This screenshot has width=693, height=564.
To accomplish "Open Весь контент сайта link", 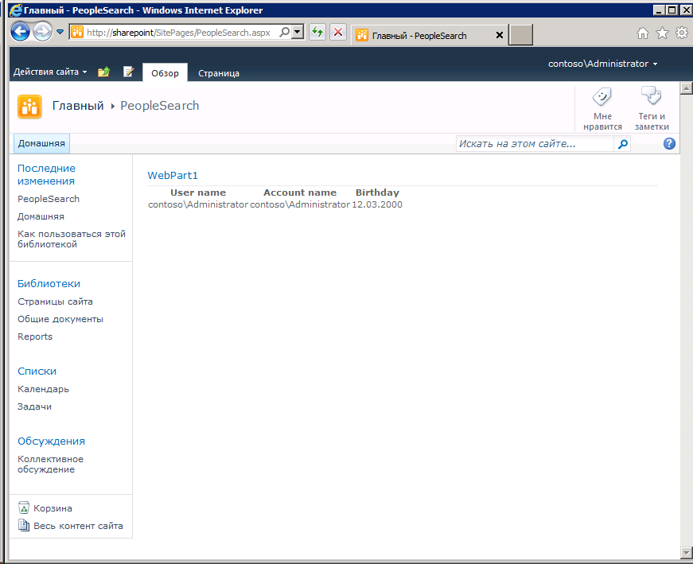I will [x=78, y=526].
